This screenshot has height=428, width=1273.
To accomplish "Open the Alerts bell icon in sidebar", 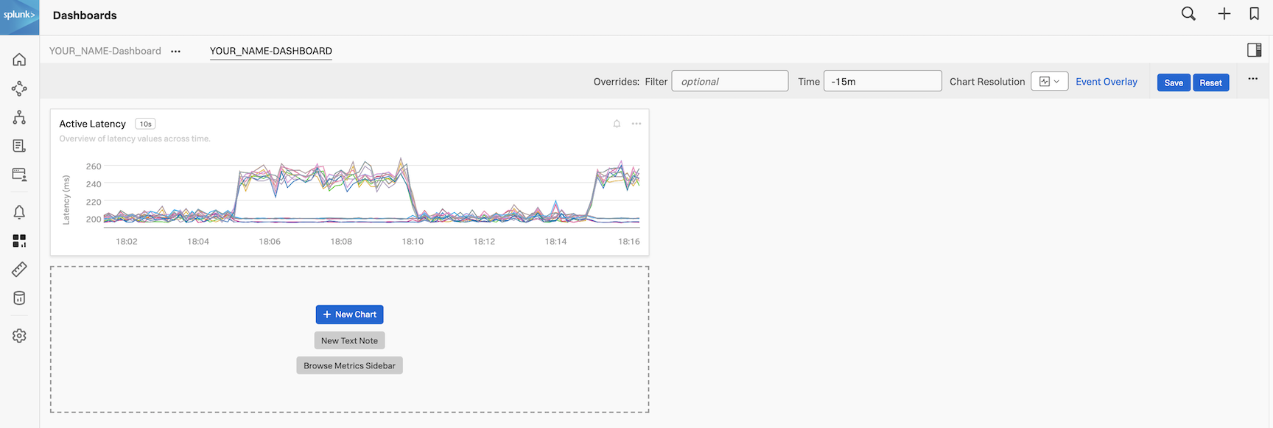I will [x=19, y=212].
